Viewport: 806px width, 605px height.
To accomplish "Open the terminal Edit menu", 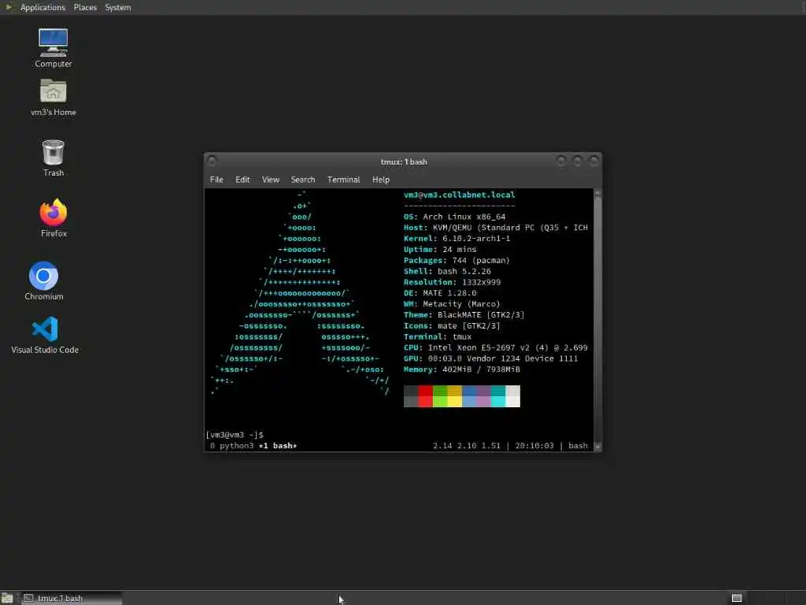I will 242,180.
